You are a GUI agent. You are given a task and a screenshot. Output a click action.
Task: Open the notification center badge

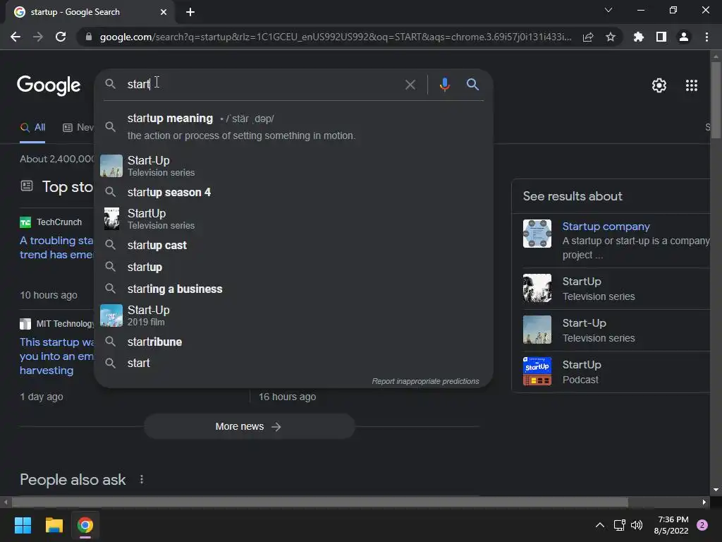coord(702,525)
